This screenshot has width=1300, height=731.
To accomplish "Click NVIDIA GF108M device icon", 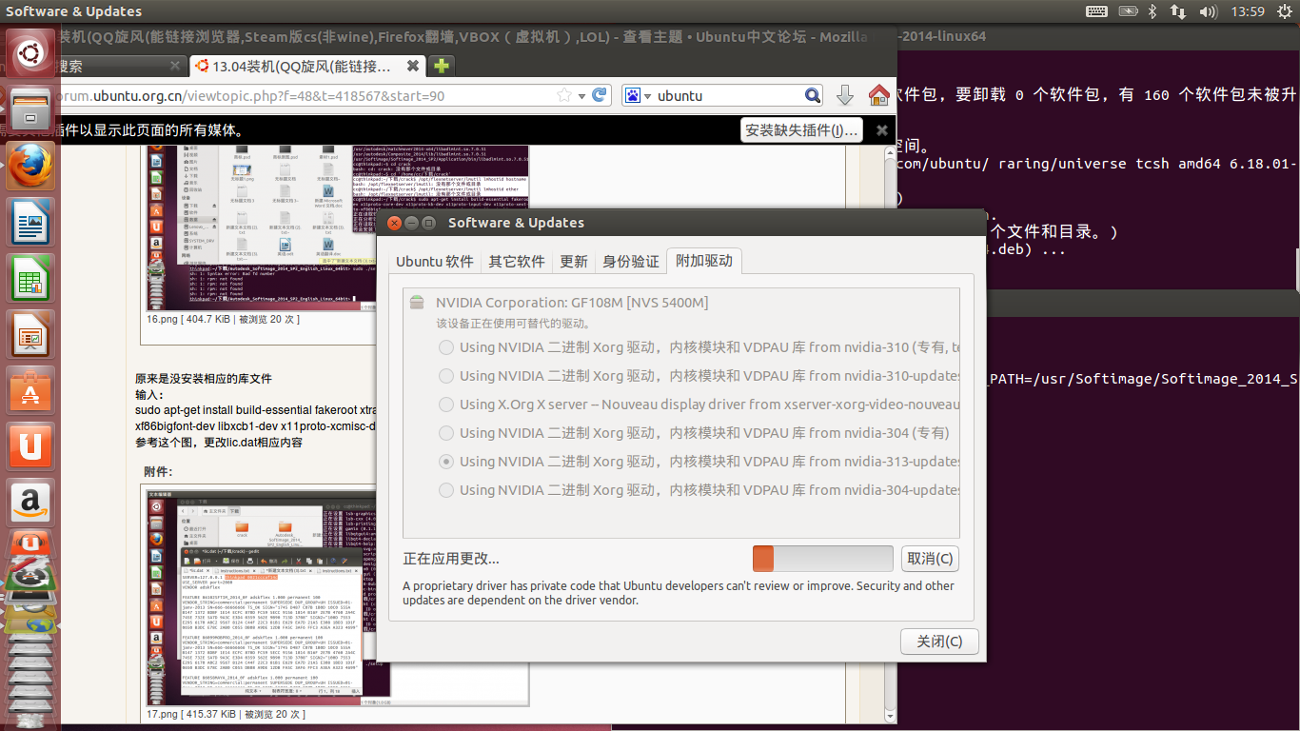I will pos(417,303).
